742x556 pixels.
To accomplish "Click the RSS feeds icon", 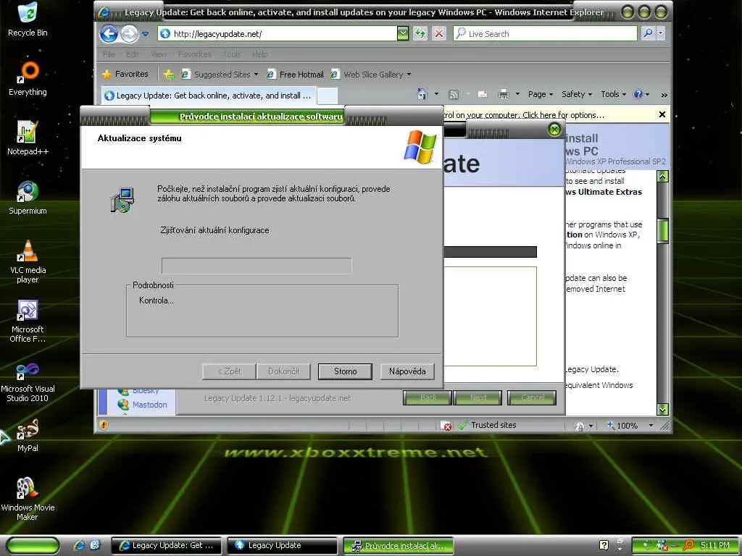I will (454, 95).
